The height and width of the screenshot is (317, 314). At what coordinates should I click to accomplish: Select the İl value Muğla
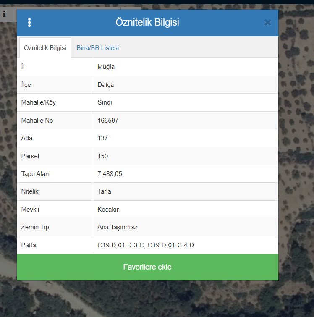(x=106, y=67)
